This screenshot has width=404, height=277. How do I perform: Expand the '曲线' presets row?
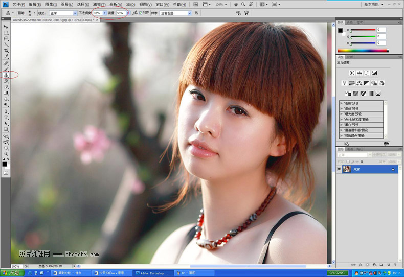361,109
